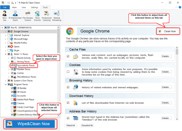
Task: Open R-Wipe&Clean Smart tool
Action: (x=15, y=16)
